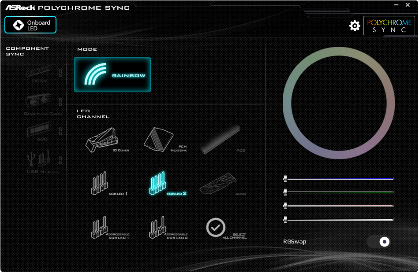Screen dimensions: 419x273
Task: Select the RGB LED 2 header
Action: (x=167, y=183)
